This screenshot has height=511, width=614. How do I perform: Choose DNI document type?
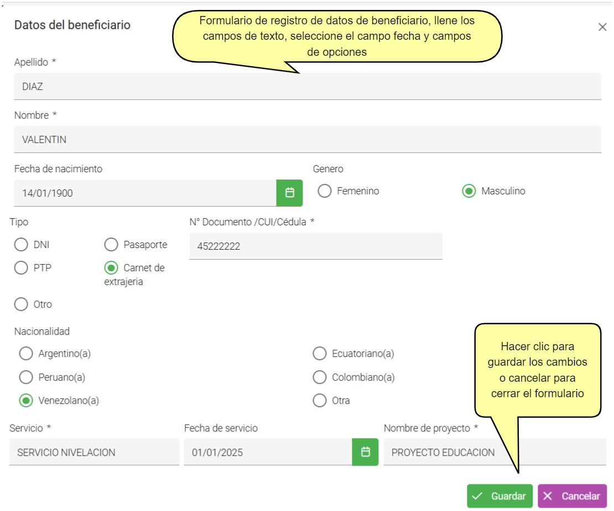tap(21, 245)
